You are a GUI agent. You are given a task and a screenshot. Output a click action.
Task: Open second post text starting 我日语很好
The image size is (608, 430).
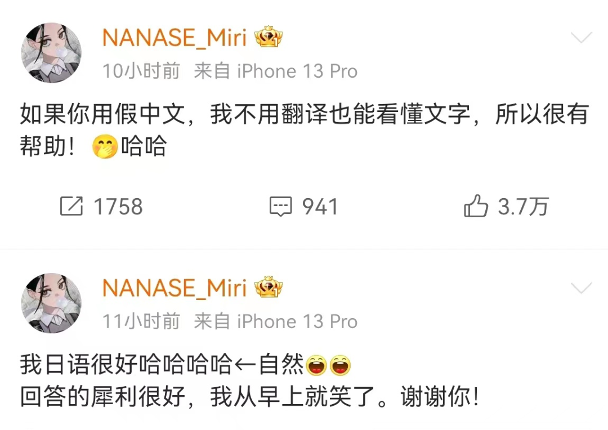[x=250, y=381]
